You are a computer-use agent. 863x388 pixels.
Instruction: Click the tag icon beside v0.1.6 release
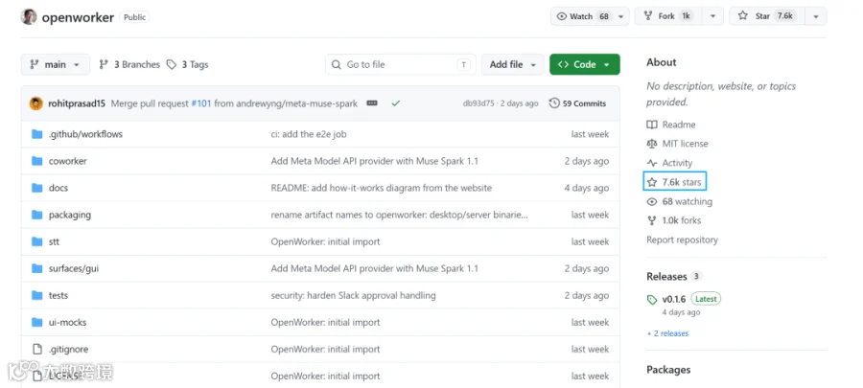652,300
